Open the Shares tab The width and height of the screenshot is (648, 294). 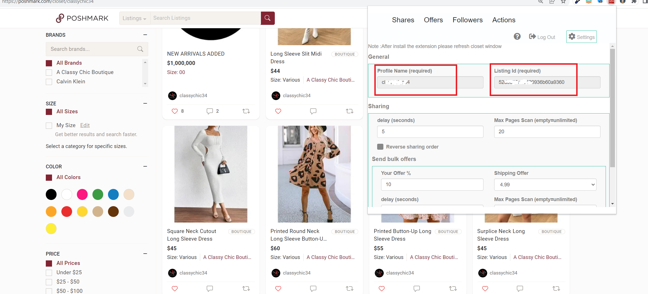(x=403, y=20)
